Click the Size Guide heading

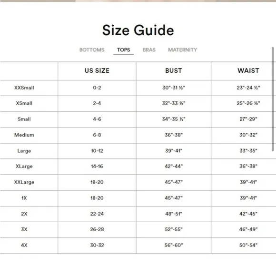[138, 30]
